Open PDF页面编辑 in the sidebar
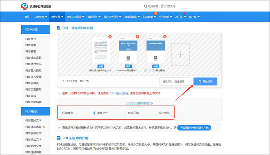Image resolution: width=270 pixels, height=155 pixels. tap(33, 102)
